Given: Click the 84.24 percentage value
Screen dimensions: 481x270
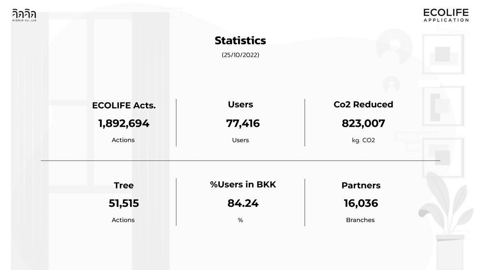Looking at the screenshot, I should pos(243,204).
